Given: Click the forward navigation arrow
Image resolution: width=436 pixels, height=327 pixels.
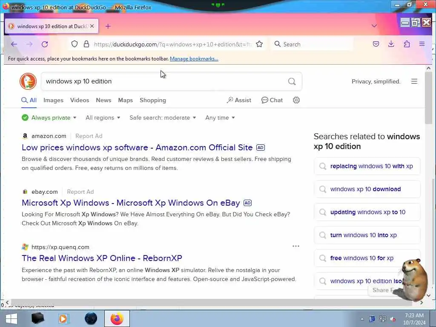Looking at the screenshot, I should 29,44.
